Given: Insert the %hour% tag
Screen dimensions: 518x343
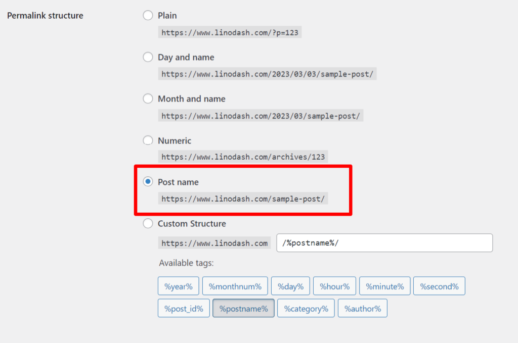Looking at the screenshot, I should point(334,285).
